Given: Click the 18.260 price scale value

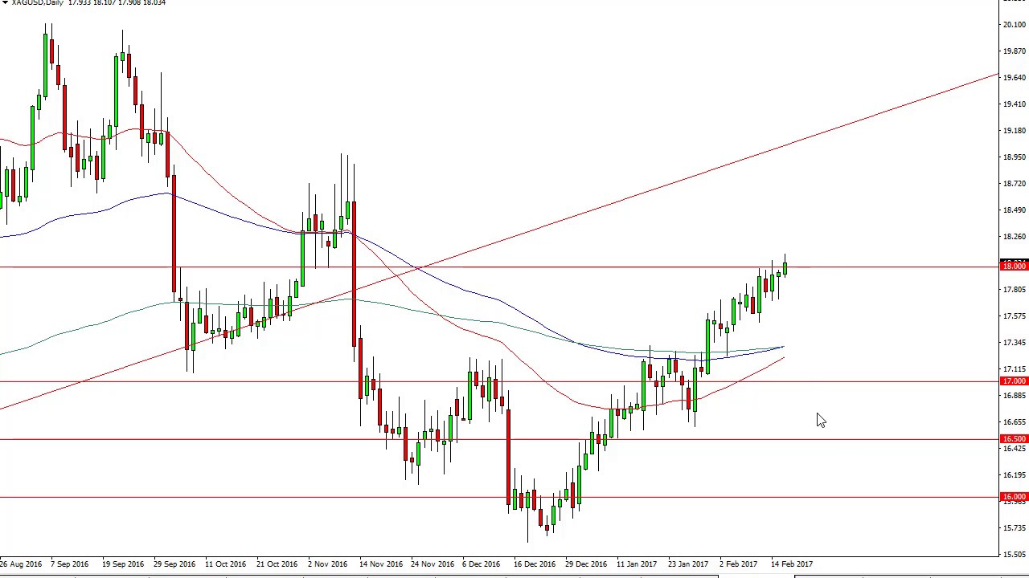Looking at the screenshot, I should click(1014, 237).
